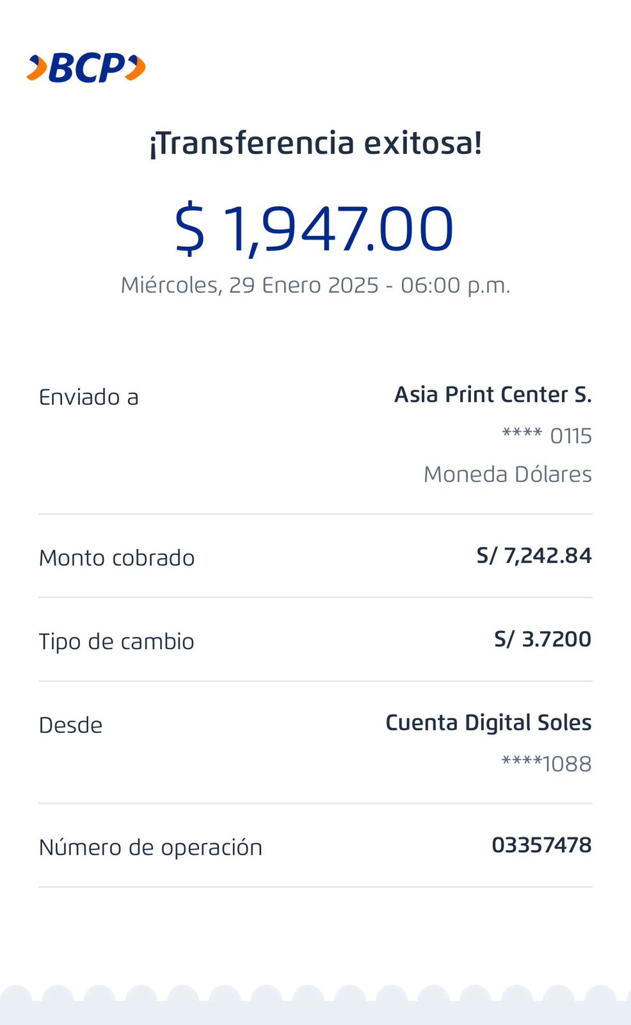
Task: Click the "¡Transferencia exitosa!" heading
Action: (315, 143)
